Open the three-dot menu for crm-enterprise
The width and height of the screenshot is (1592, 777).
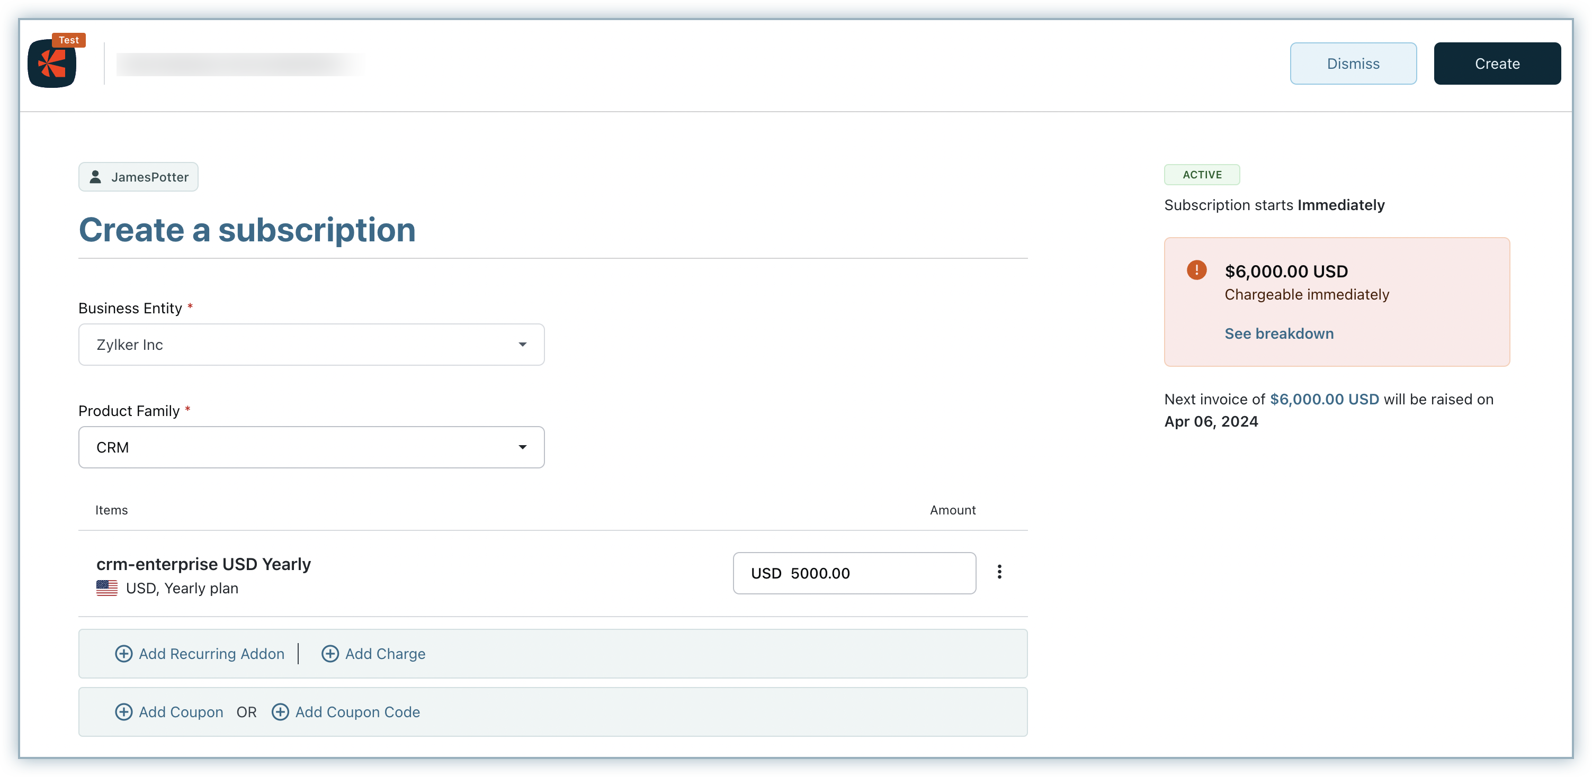point(999,572)
